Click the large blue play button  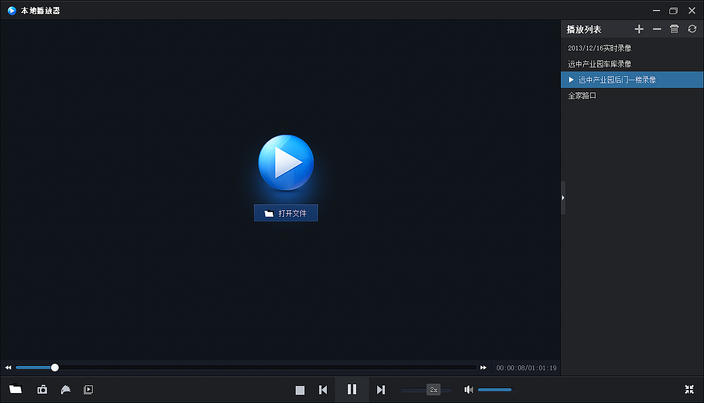click(286, 163)
